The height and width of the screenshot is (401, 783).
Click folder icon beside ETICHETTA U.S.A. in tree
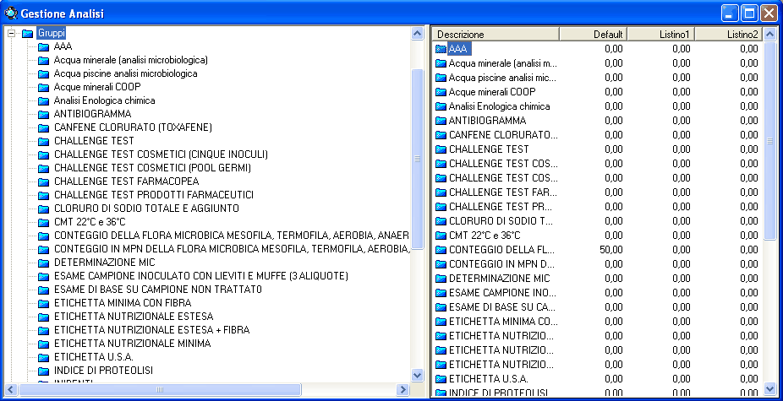[44, 357]
